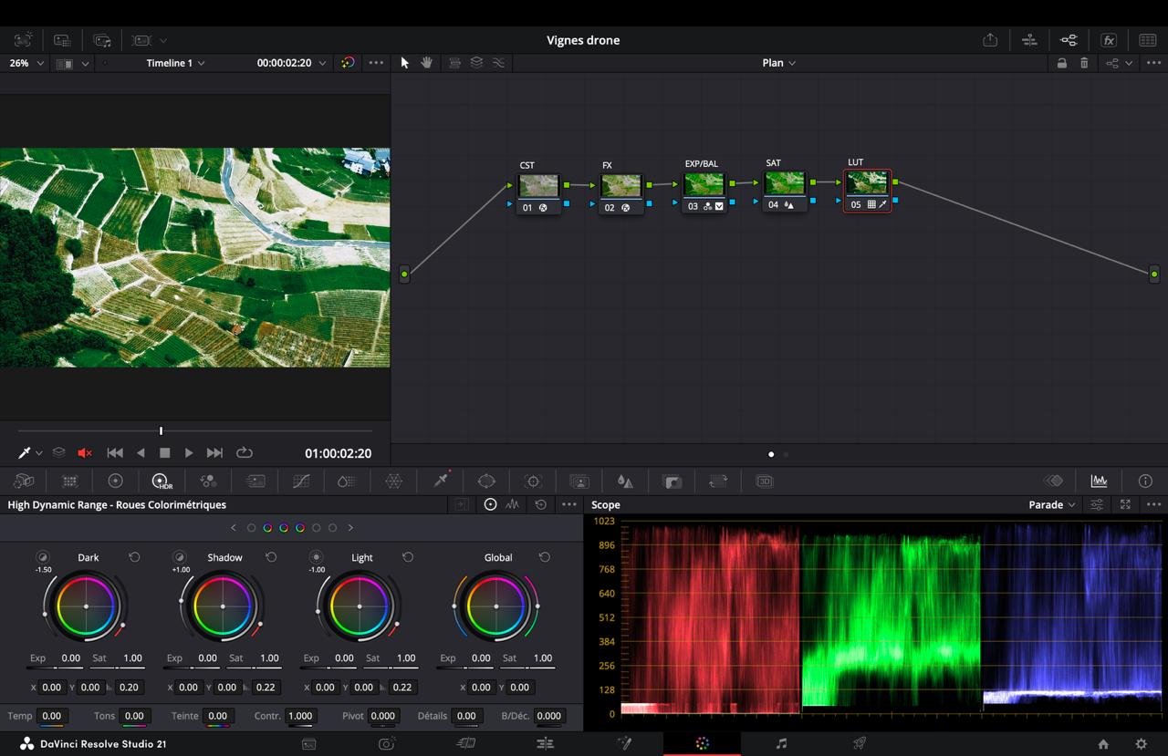
Task: Expand the split-screen viewer mode dropdown
Action: pyautogui.click(x=86, y=63)
